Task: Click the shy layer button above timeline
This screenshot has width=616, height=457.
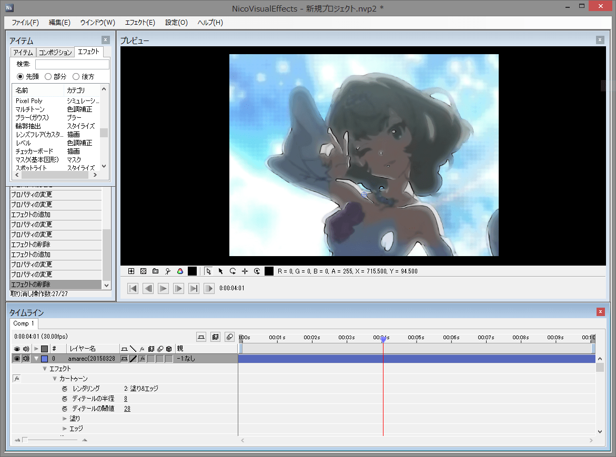Action: [x=201, y=337]
